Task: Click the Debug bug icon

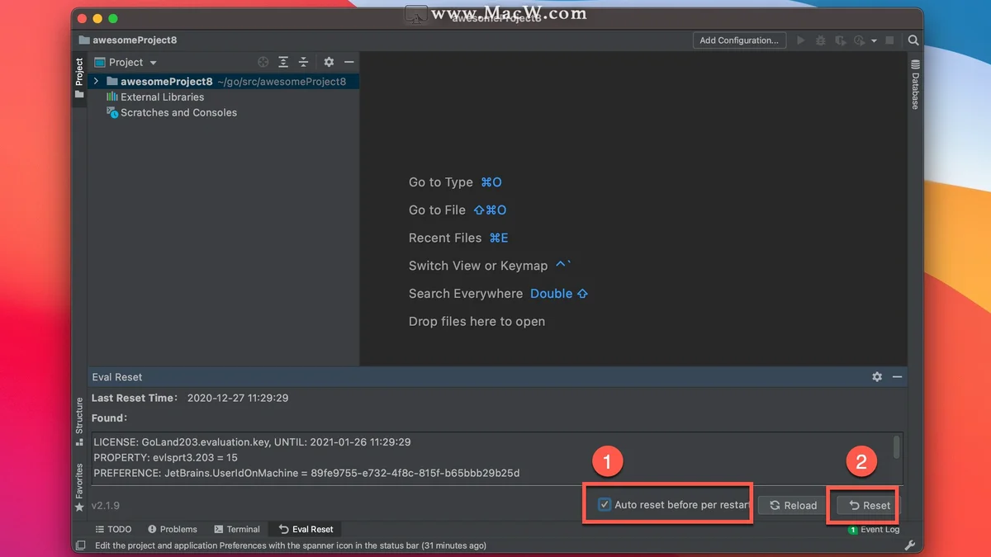Action: pyautogui.click(x=821, y=40)
